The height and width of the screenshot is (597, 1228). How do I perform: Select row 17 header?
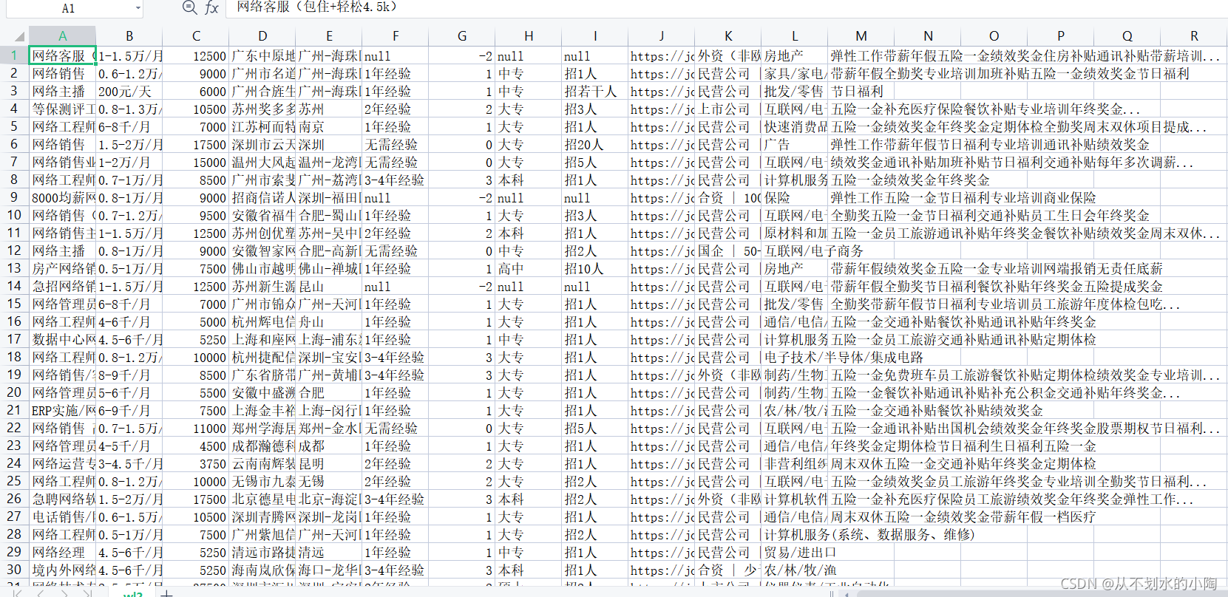pyautogui.click(x=14, y=339)
